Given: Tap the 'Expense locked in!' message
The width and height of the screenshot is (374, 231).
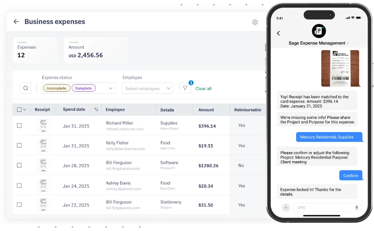Looking at the screenshot, I should [317, 192].
